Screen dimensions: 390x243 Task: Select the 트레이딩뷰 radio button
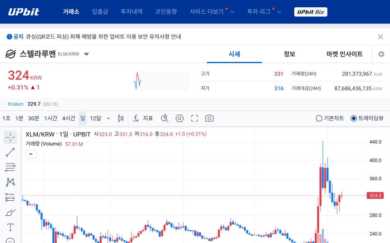[353, 119]
